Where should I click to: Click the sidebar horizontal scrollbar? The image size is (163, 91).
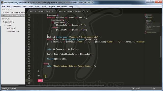pyautogui.click(x=10, y=86)
